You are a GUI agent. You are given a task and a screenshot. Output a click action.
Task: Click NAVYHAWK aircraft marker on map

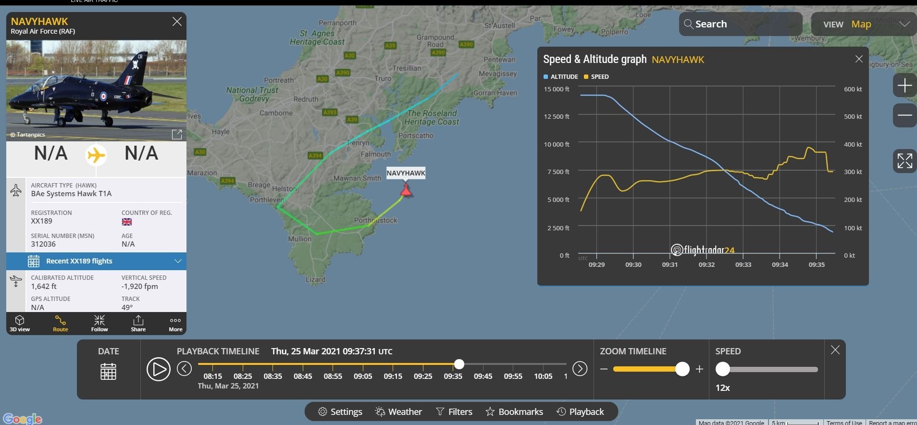coord(406,191)
